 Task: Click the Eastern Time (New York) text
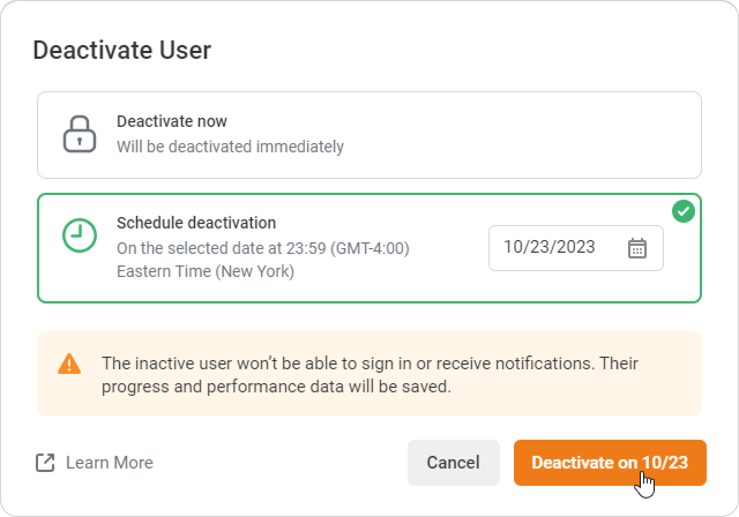(205, 271)
